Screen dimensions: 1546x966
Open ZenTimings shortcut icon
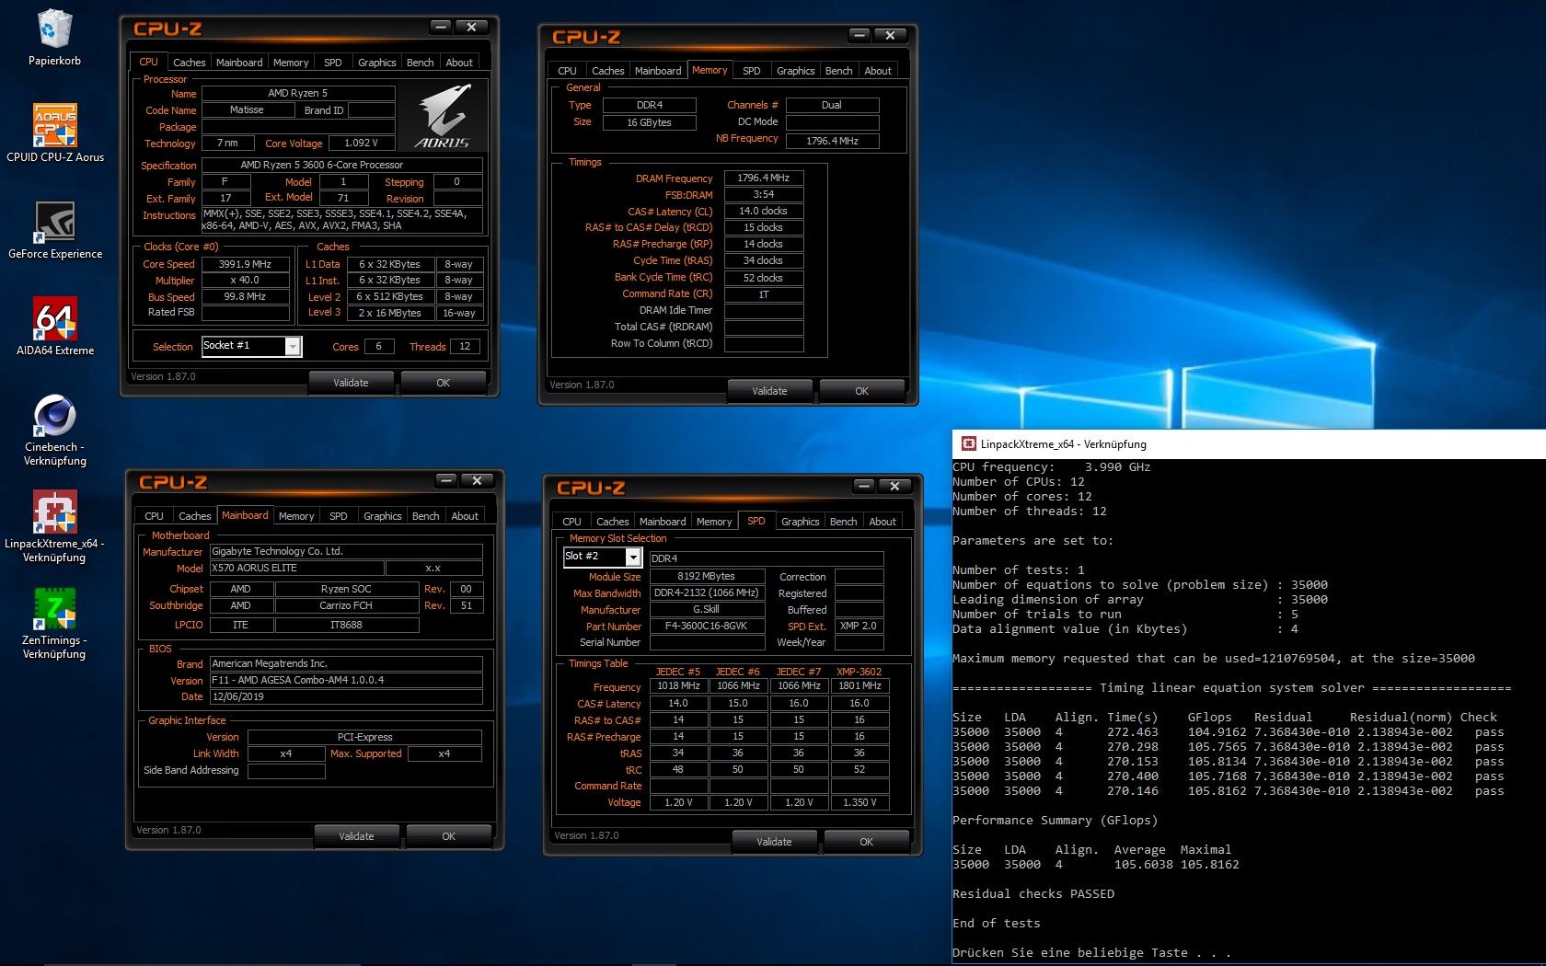click(55, 608)
